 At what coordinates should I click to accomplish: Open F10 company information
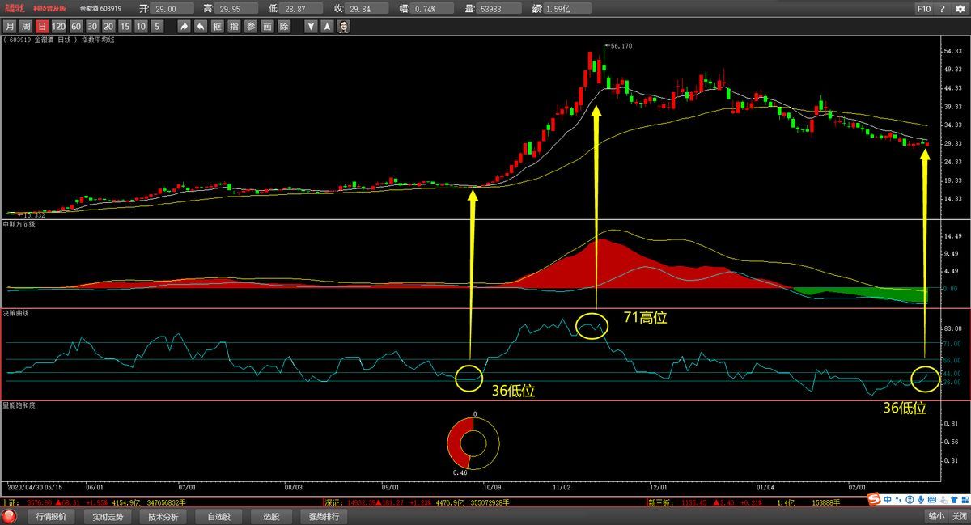click(923, 10)
